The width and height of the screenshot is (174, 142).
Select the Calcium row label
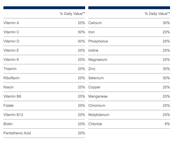pos(95,23)
